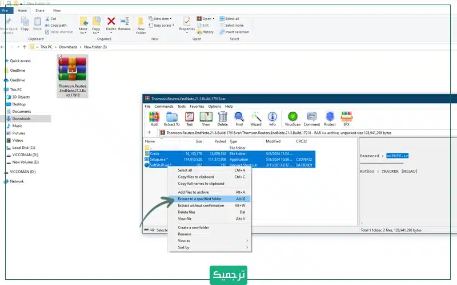Choose Extract to a specified folder
Screen dimensions: 457x285
click(210, 199)
